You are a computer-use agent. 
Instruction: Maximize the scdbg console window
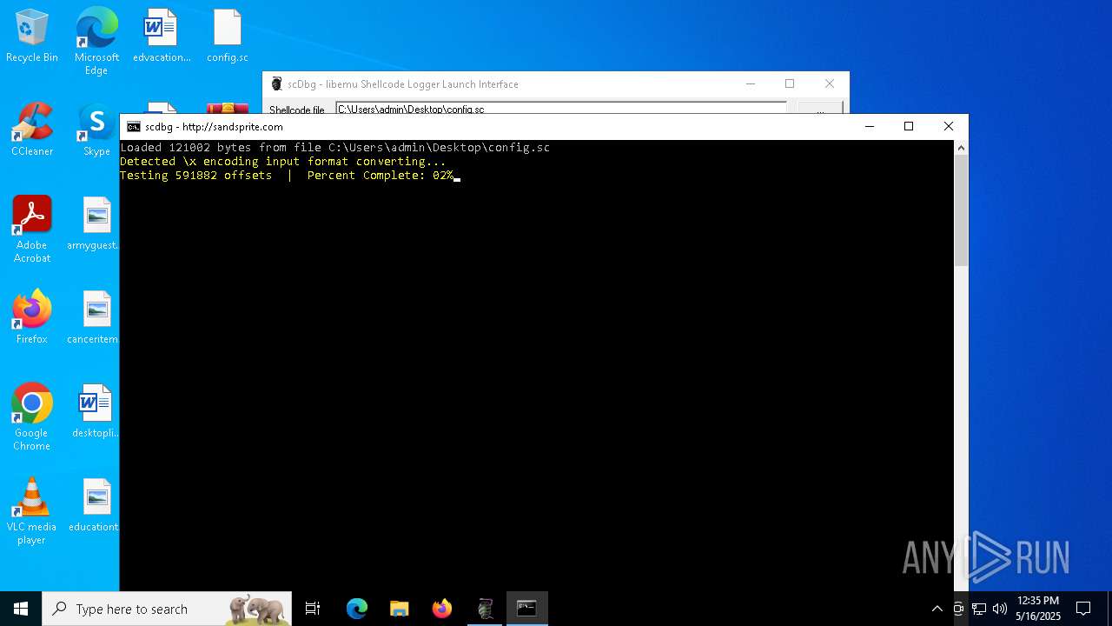pos(909,127)
